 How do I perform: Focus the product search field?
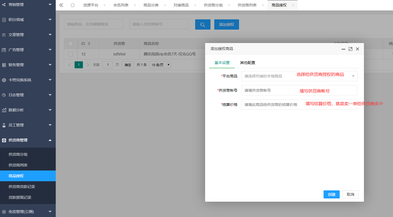(x=93, y=24)
